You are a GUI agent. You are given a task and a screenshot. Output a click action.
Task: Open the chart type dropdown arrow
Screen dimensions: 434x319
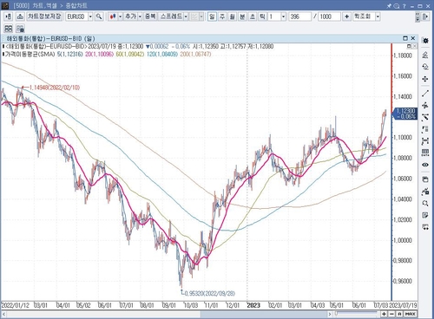[120, 16]
